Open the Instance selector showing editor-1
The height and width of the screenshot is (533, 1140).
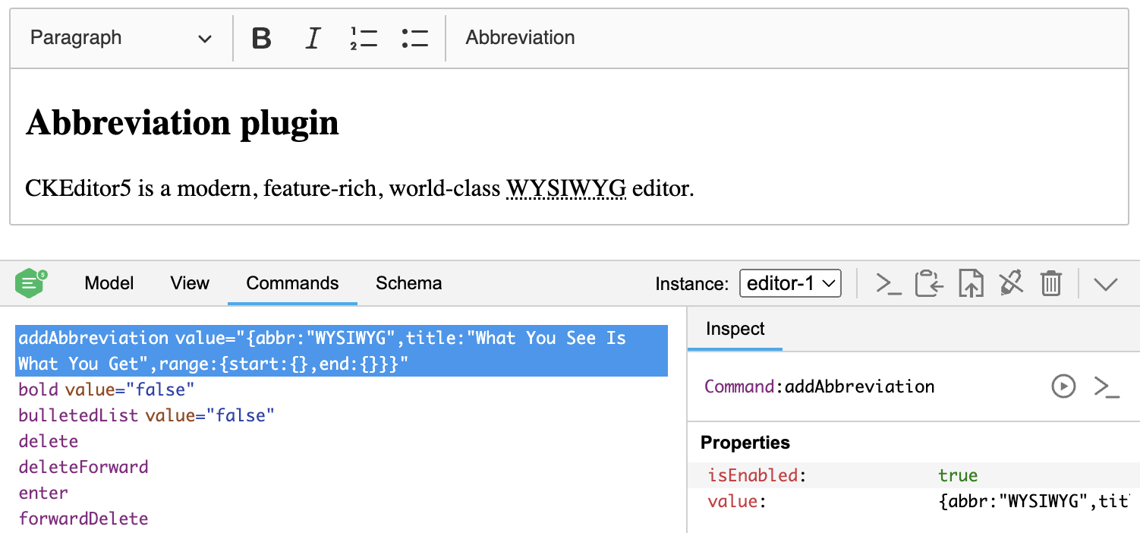790,283
